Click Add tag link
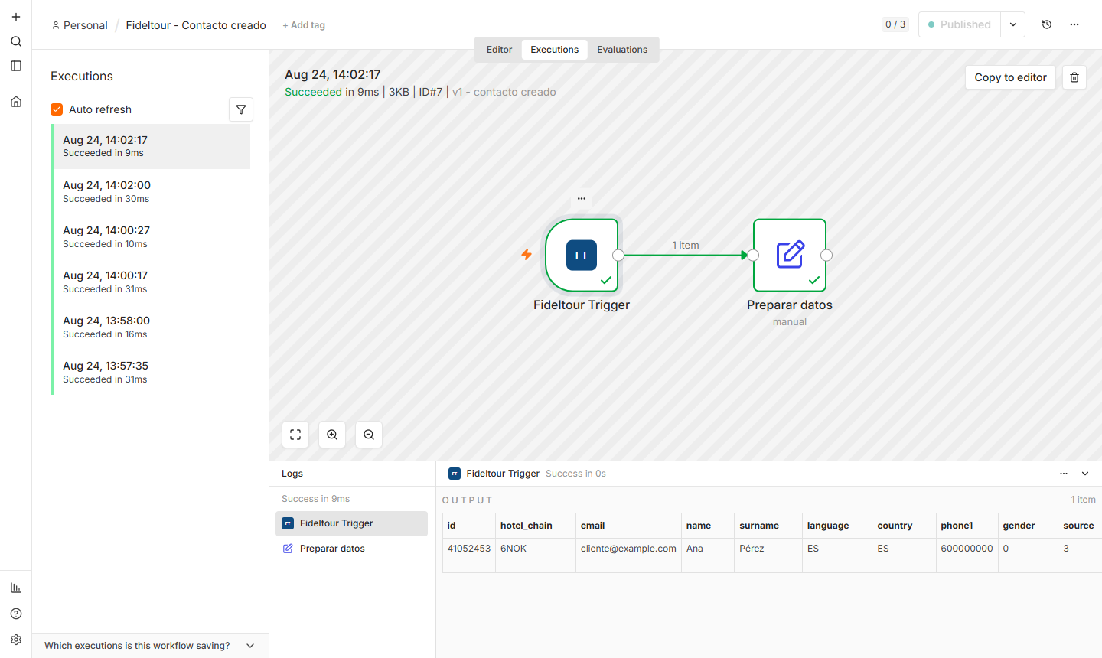The height and width of the screenshot is (658, 1102). [x=304, y=25]
